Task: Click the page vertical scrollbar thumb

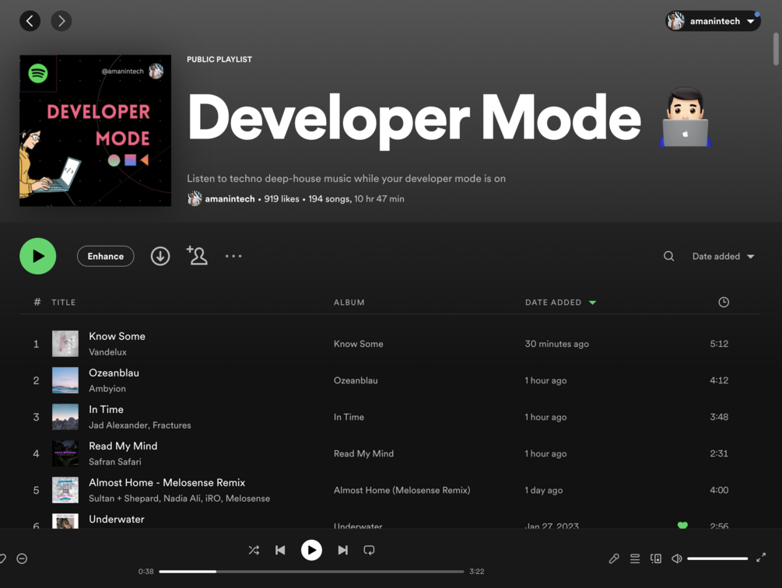Action: [776, 49]
